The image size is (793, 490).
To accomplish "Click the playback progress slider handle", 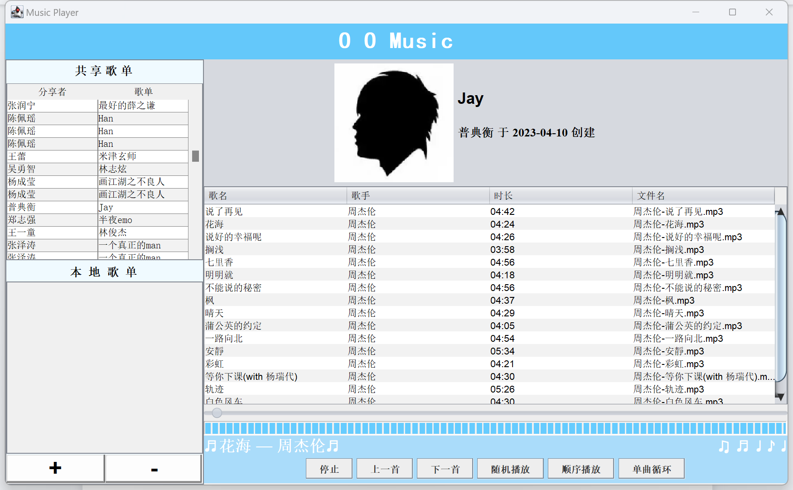I will click(217, 412).
